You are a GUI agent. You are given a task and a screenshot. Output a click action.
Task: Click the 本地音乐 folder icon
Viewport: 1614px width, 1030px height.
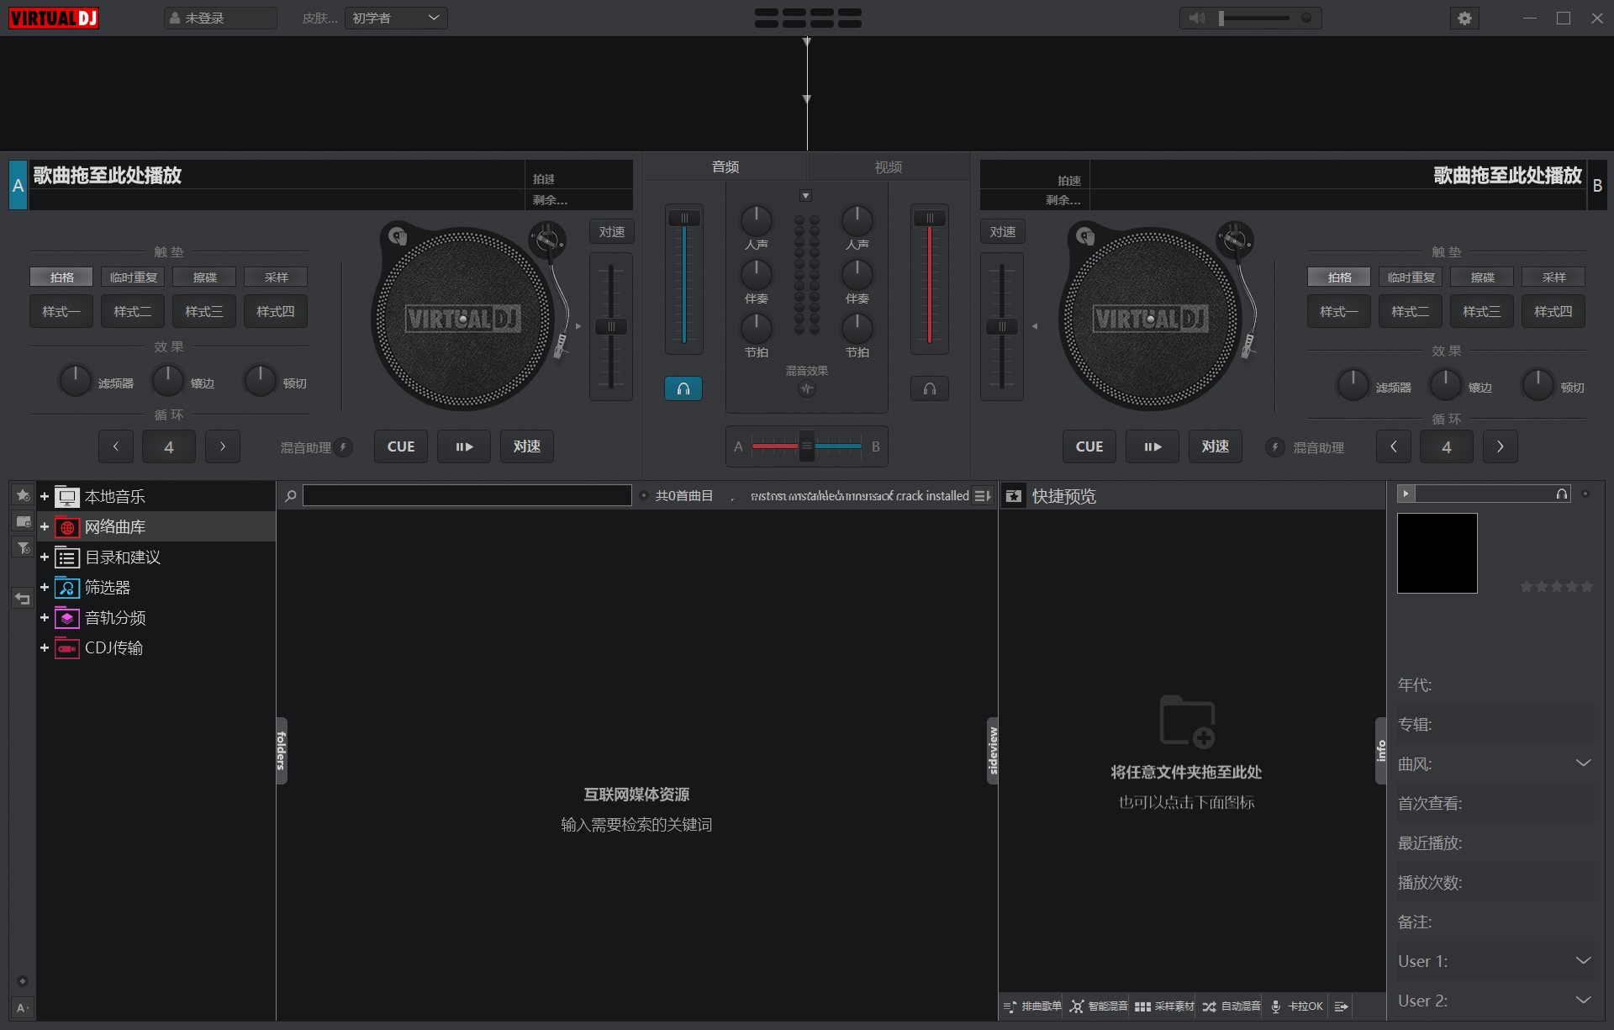point(67,497)
